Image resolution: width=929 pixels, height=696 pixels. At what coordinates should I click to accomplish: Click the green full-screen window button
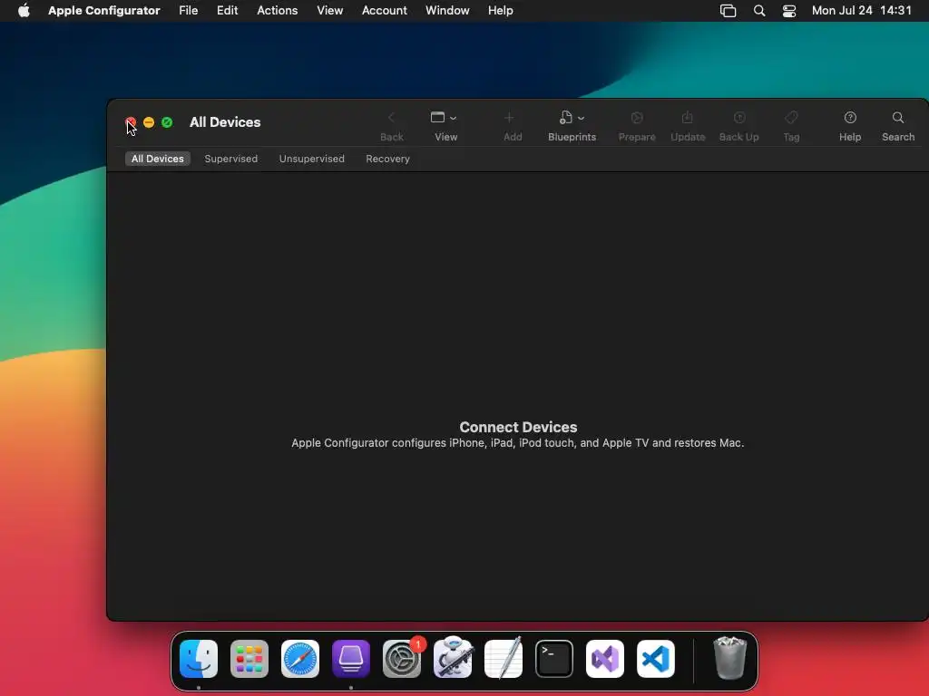click(x=167, y=122)
